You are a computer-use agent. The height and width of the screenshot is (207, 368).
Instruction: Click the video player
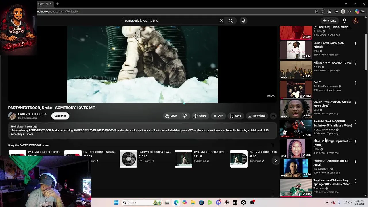(x=142, y=64)
